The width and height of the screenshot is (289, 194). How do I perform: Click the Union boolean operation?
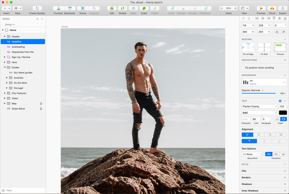click(172, 8)
